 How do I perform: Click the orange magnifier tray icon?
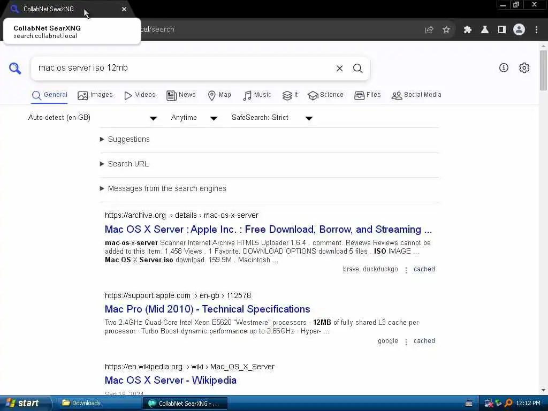pyautogui.click(x=508, y=404)
